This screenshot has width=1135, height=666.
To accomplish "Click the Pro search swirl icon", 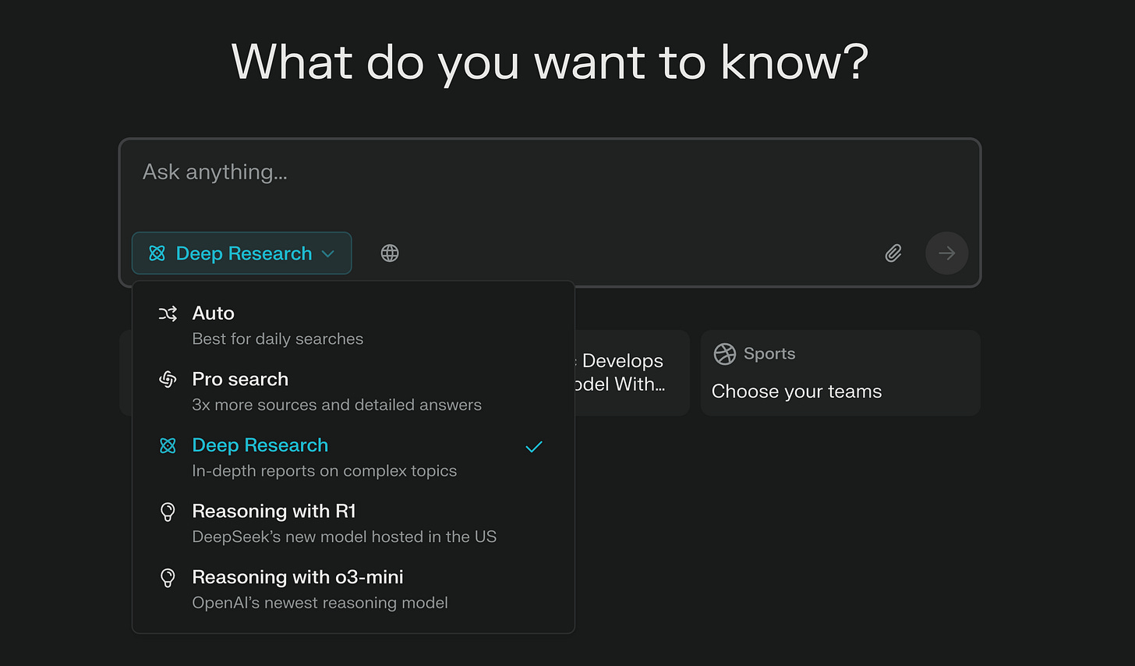I will click(168, 380).
